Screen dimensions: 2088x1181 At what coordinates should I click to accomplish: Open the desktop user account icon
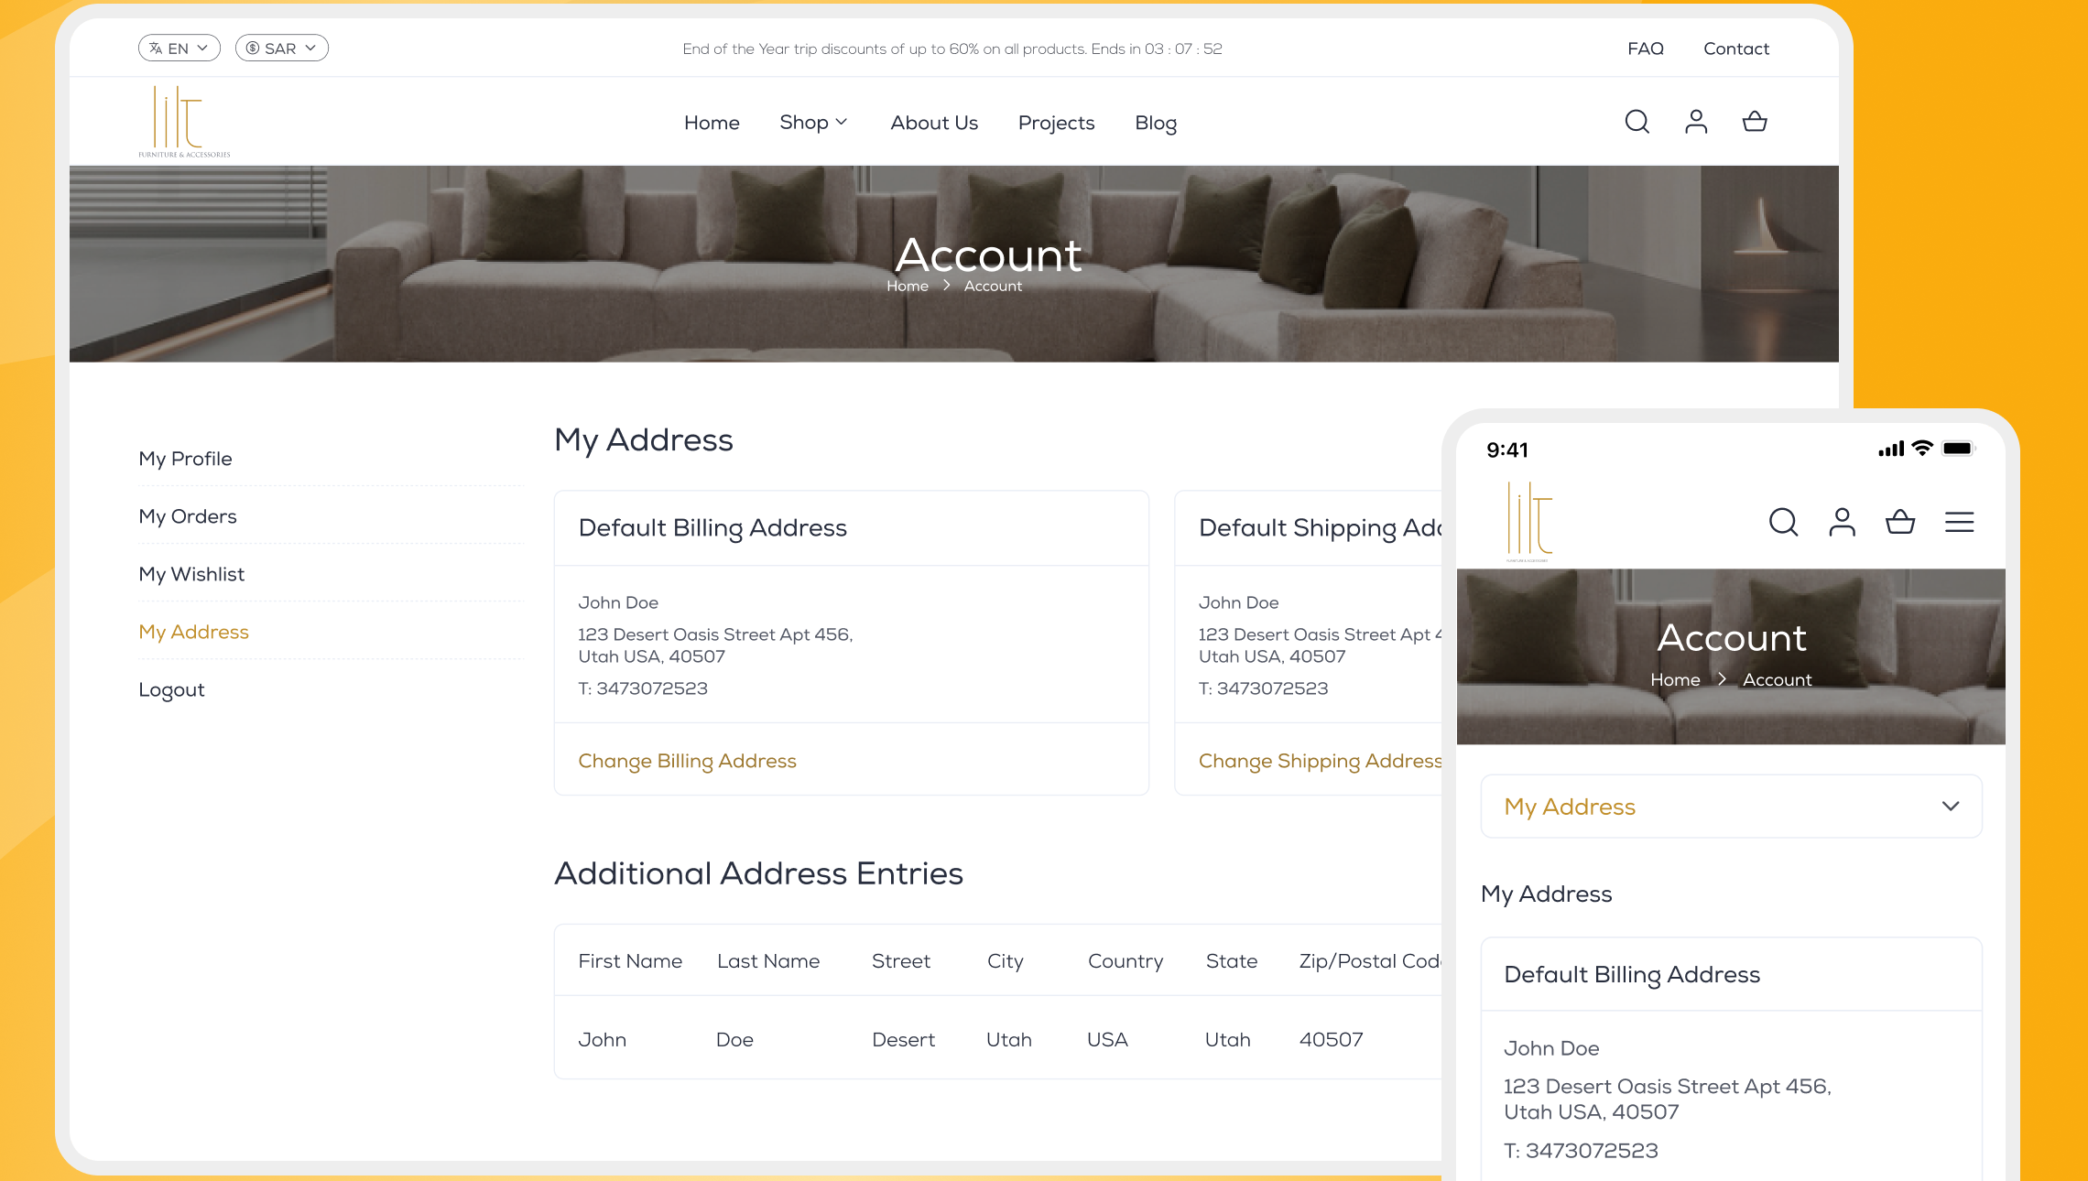click(1695, 122)
